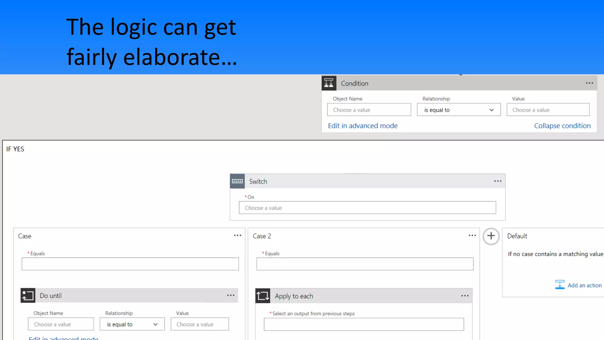Open the Apply to each ellipsis menu

point(465,296)
